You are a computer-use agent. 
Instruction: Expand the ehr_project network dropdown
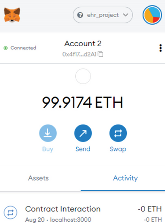103,15
